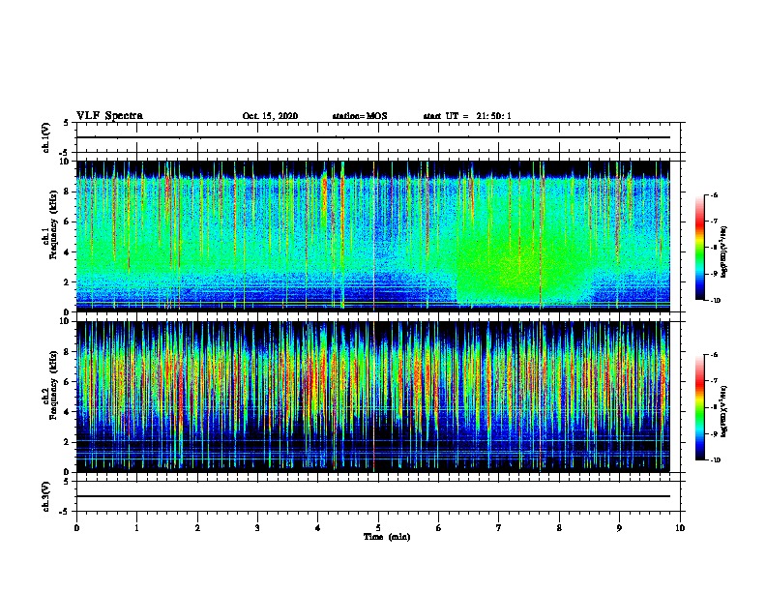Click the ch.2 spectrogram color bar
This screenshot has width=766, height=592.
(700, 407)
